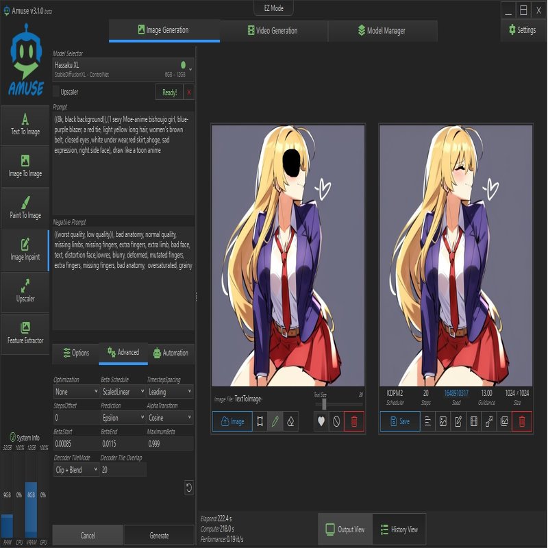Click the BetaStart field 0.00085
548x548 pixels.
point(76,444)
